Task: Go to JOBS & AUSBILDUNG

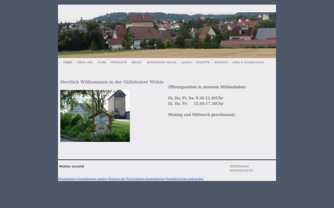Action: 248,62
